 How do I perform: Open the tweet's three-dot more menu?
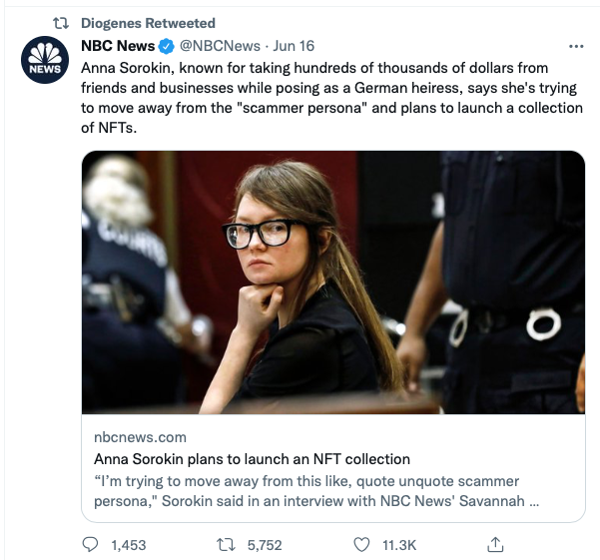coord(575,46)
